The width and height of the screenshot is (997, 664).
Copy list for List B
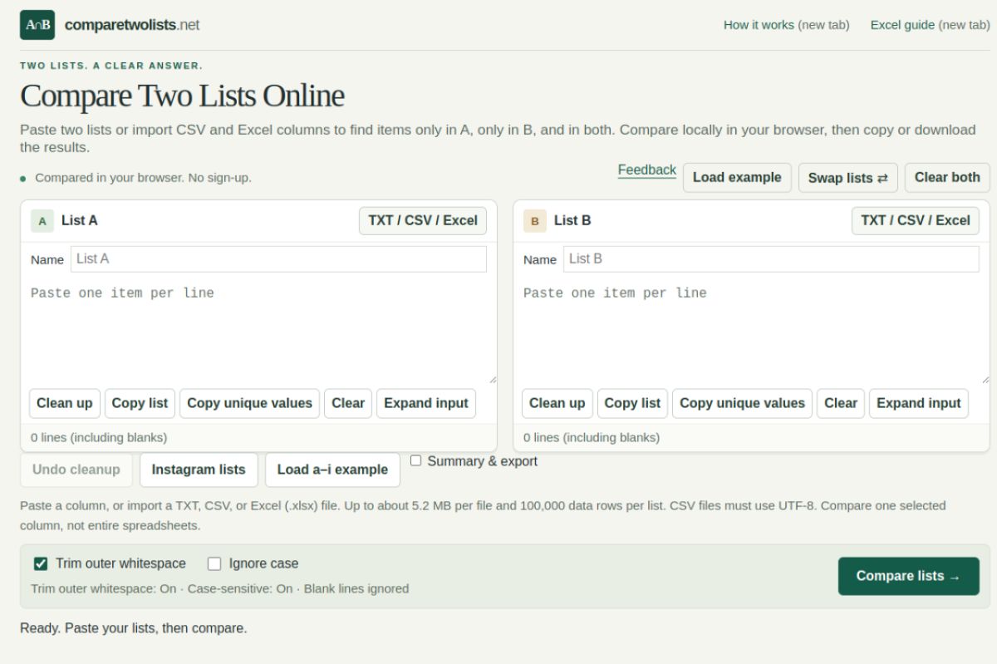pos(632,404)
